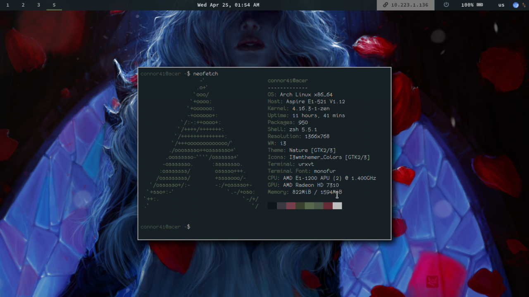Image resolution: width=529 pixels, height=297 pixels.
Task: Click the 'WM: i3' line
Action: pyautogui.click(x=277, y=143)
